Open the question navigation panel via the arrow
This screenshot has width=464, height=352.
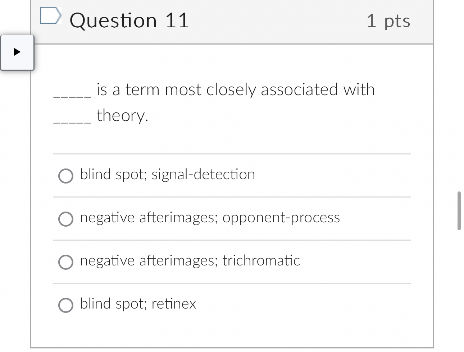[x=16, y=53]
